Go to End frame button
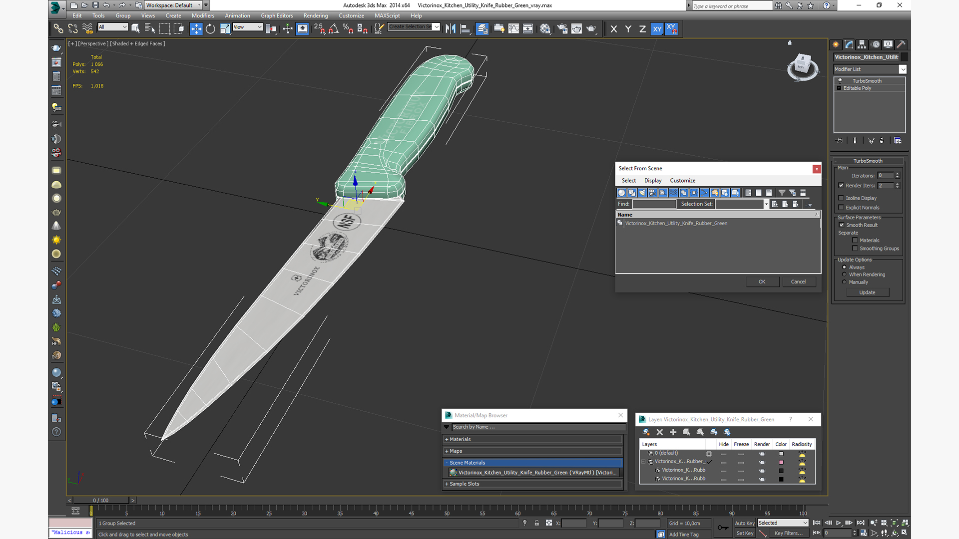The width and height of the screenshot is (959, 539). tap(860, 523)
